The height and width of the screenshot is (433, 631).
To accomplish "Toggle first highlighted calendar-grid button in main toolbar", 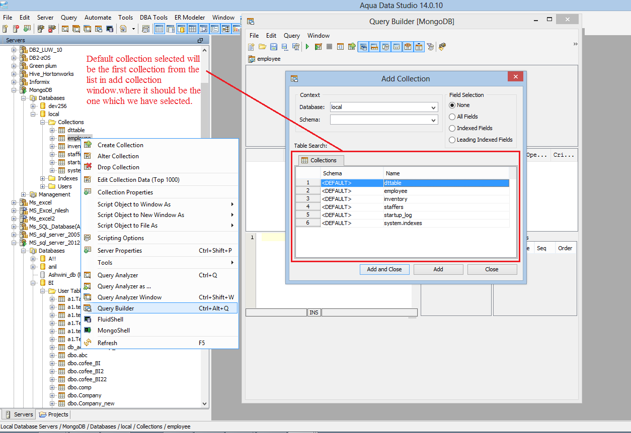I will 159,29.
